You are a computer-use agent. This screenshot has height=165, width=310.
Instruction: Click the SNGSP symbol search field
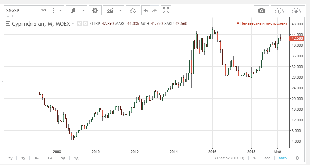click(x=20, y=10)
